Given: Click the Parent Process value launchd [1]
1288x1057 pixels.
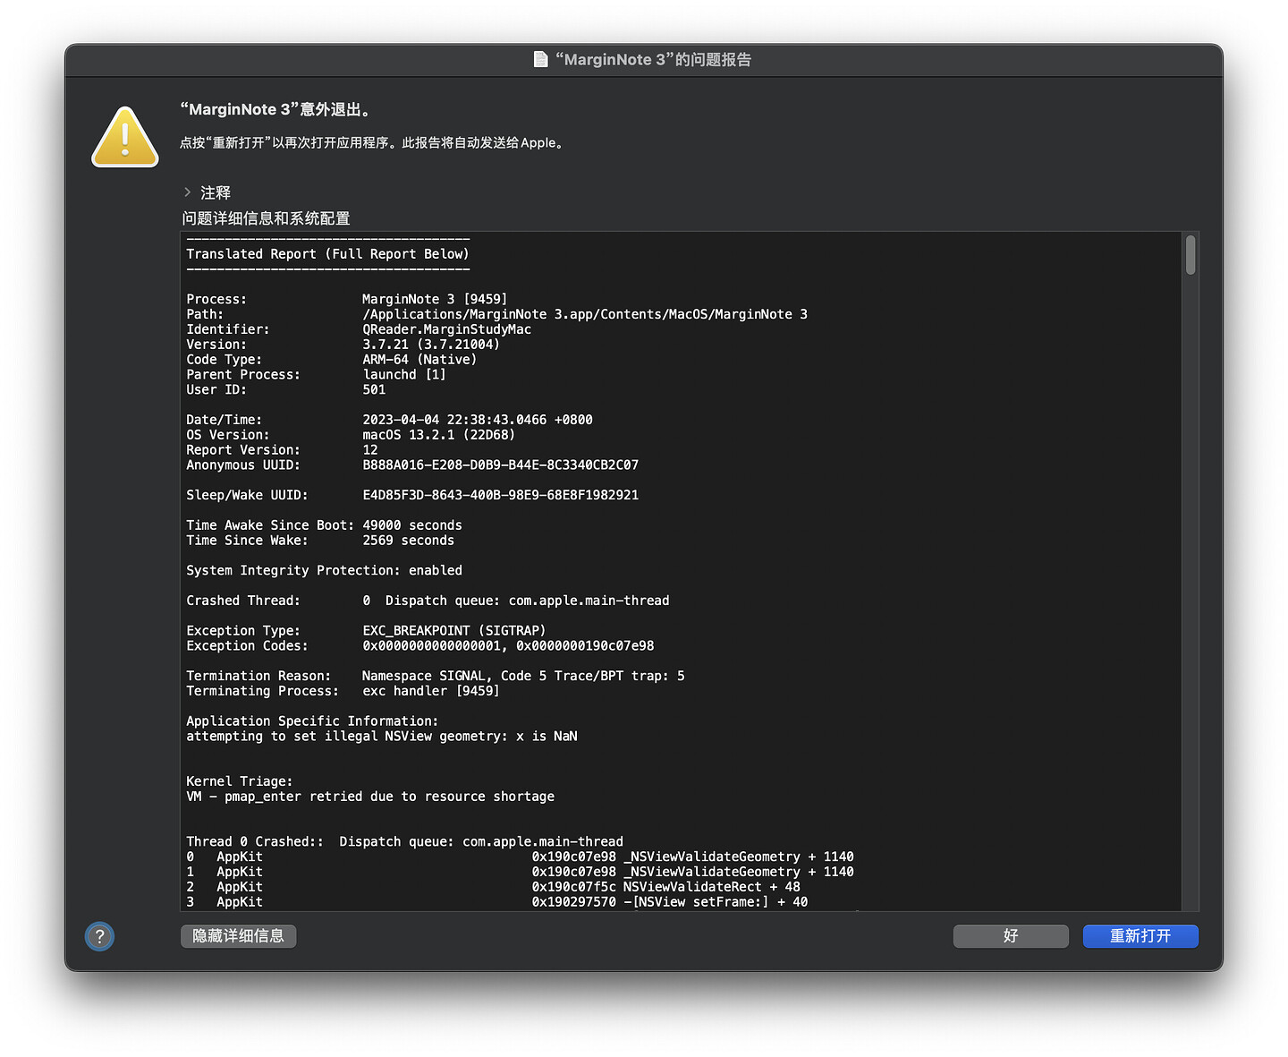Looking at the screenshot, I should pos(404,375).
